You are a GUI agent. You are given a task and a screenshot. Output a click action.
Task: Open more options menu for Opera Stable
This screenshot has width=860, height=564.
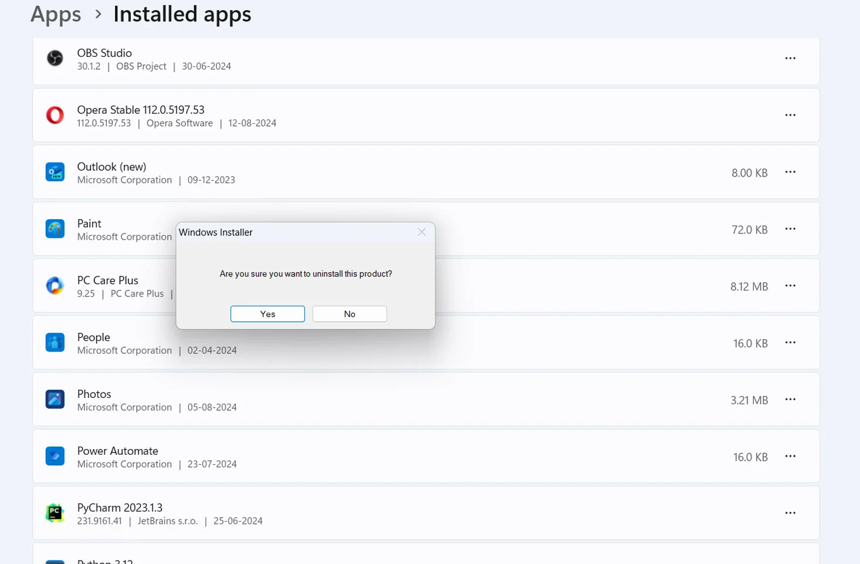(790, 115)
